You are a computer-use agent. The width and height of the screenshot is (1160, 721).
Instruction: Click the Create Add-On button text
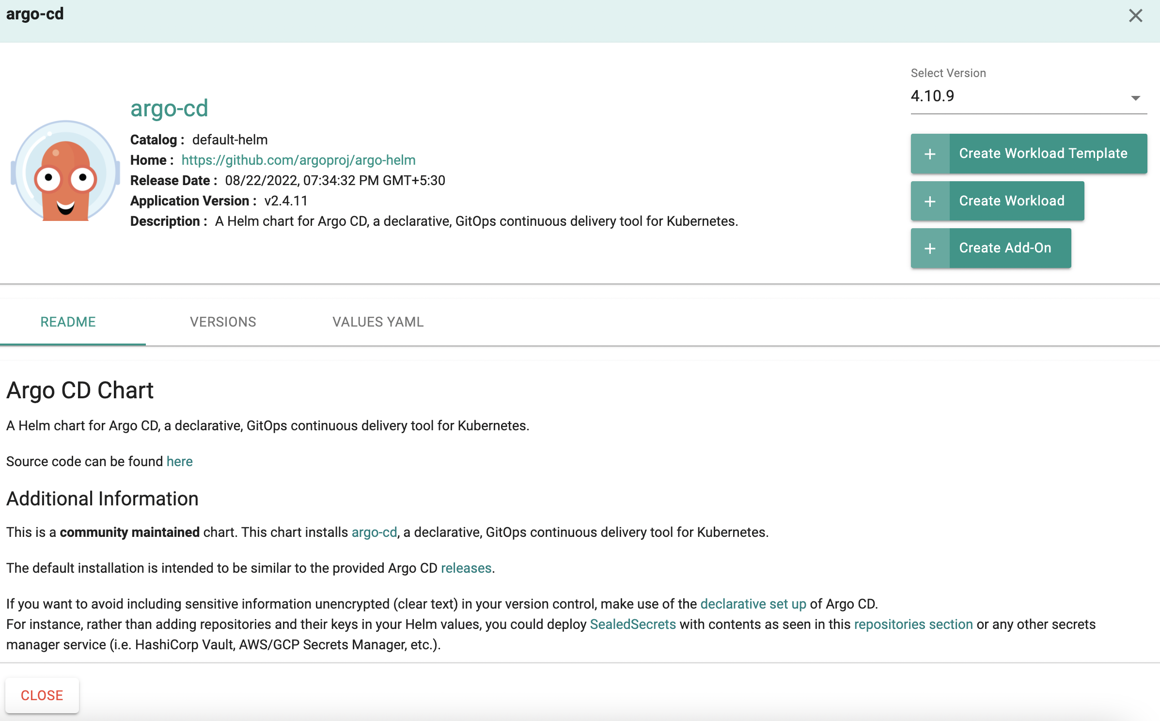coord(1005,248)
